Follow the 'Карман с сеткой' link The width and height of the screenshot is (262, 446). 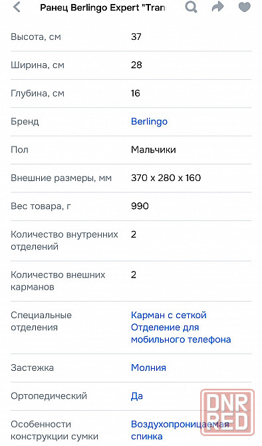169,315
